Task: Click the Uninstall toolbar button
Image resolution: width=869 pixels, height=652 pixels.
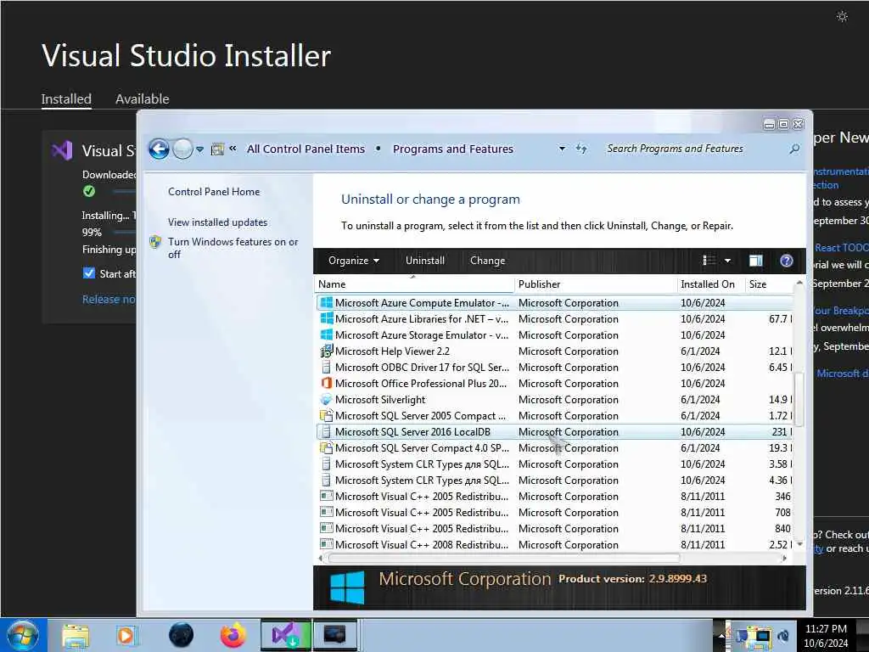Action: 425,260
